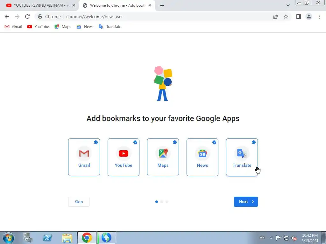Open Server Manager from the taskbar
The image size is (326, 244).
28,238
